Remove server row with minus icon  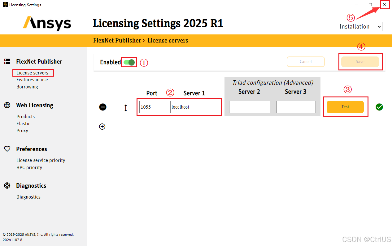[103, 107]
